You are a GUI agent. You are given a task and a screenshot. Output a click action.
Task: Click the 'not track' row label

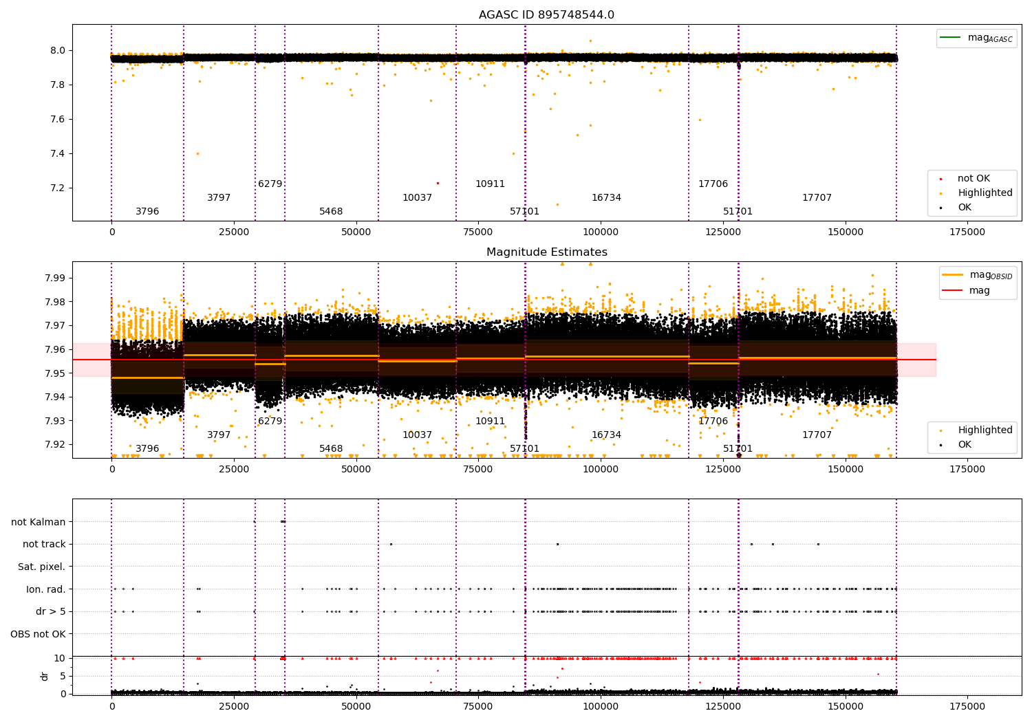44,545
